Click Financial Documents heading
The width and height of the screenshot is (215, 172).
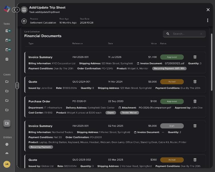[x=43, y=36]
